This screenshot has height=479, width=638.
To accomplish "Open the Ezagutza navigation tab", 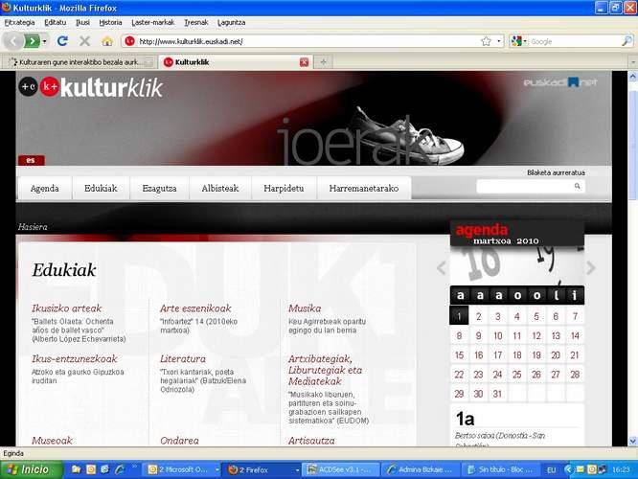I will click(x=159, y=188).
